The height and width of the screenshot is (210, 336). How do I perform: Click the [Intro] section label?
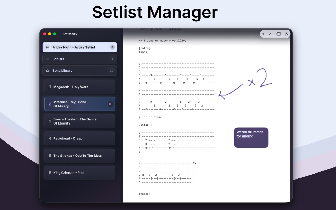[145, 48]
